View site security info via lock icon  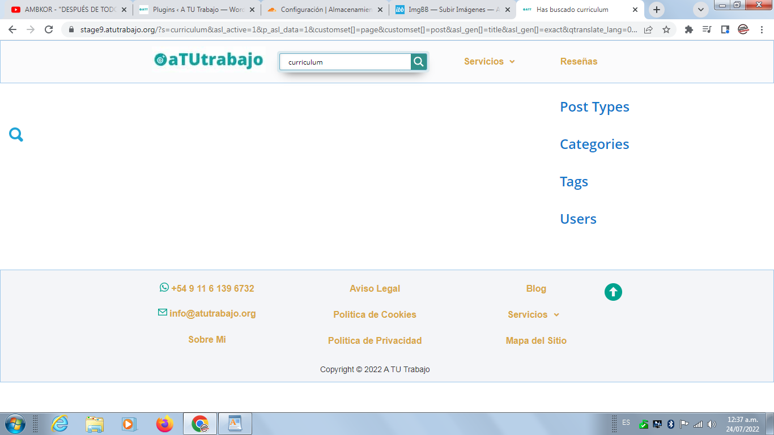pyautogui.click(x=71, y=29)
